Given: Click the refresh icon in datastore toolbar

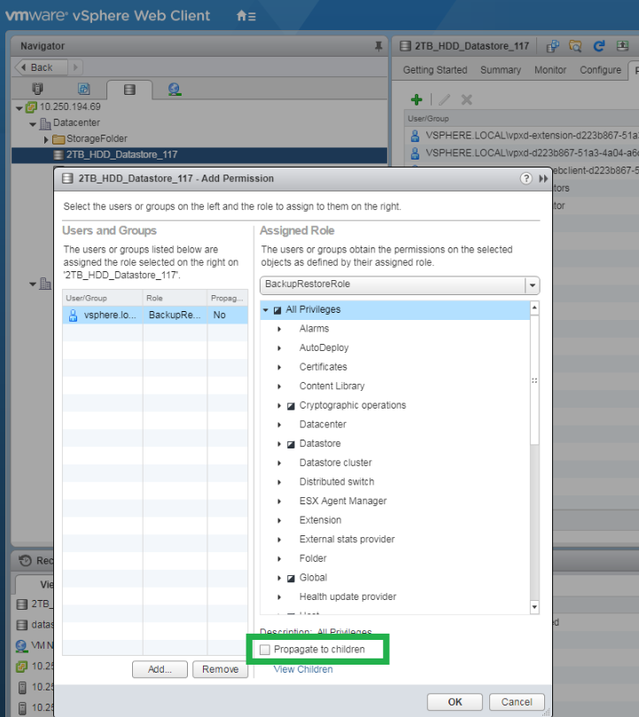Looking at the screenshot, I should click(x=598, y=46).
